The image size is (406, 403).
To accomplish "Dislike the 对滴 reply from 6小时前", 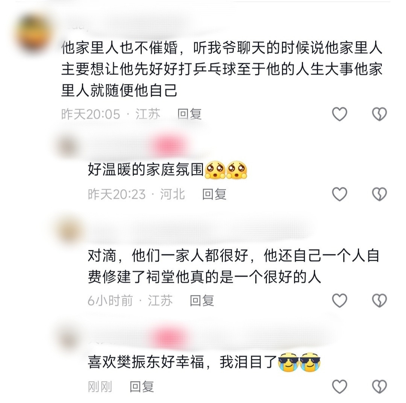I will pos(379,300).
